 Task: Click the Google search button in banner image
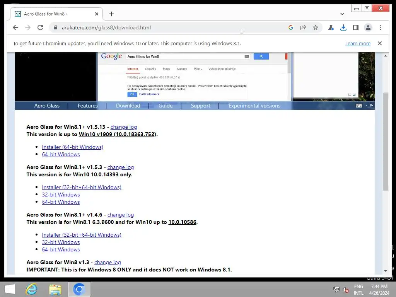point(261,56)
